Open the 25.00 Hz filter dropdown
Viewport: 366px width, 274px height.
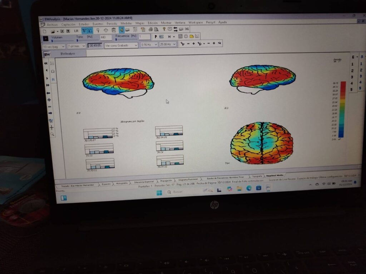(x=166, y=45)
